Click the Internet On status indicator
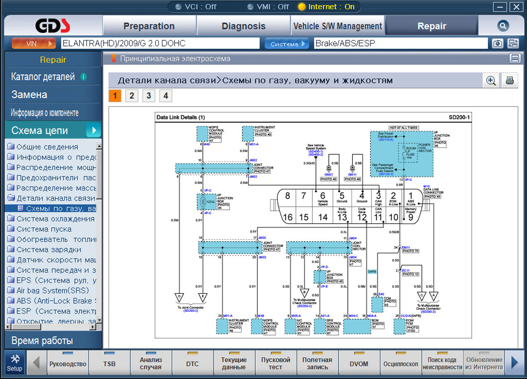This screenshot has height=379, width=527. pos(326,7)
